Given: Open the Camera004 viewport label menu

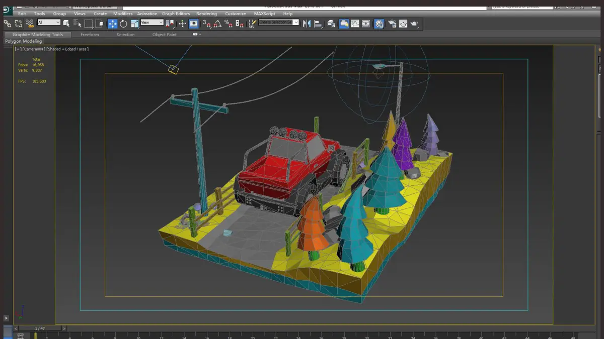Looking at the screenshot, I should [x=34, y=49].
